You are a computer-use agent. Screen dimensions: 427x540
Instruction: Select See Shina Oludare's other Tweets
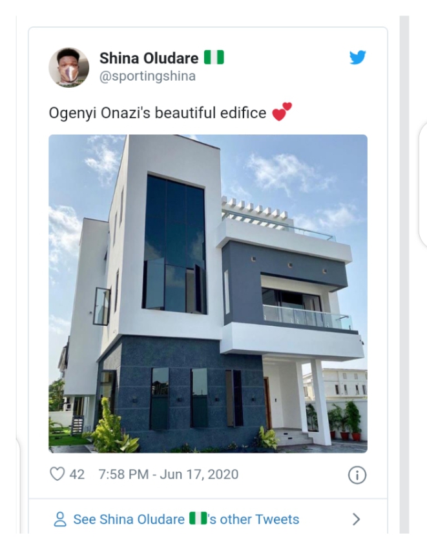(186, 519)
